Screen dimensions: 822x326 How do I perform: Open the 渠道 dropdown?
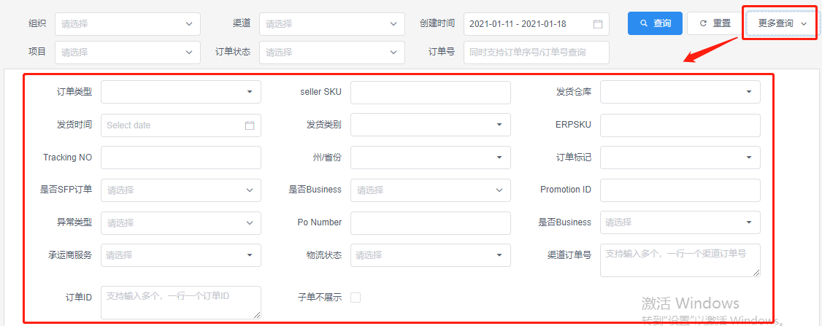332,23
